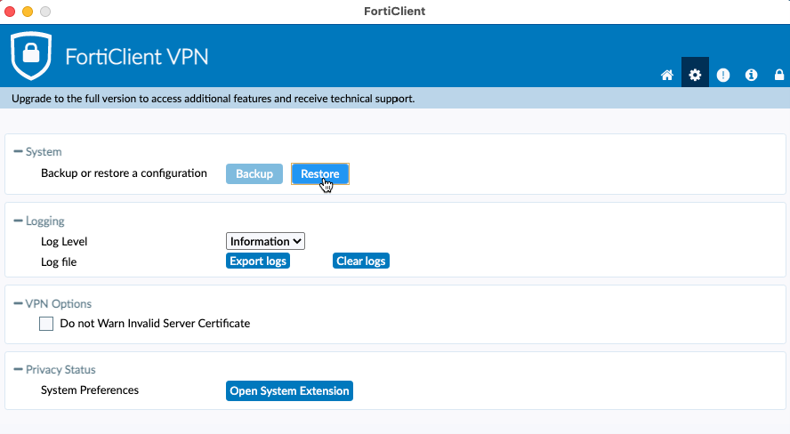
Task: Open the Log Level dropdown
Action: (x=265, y=241)
